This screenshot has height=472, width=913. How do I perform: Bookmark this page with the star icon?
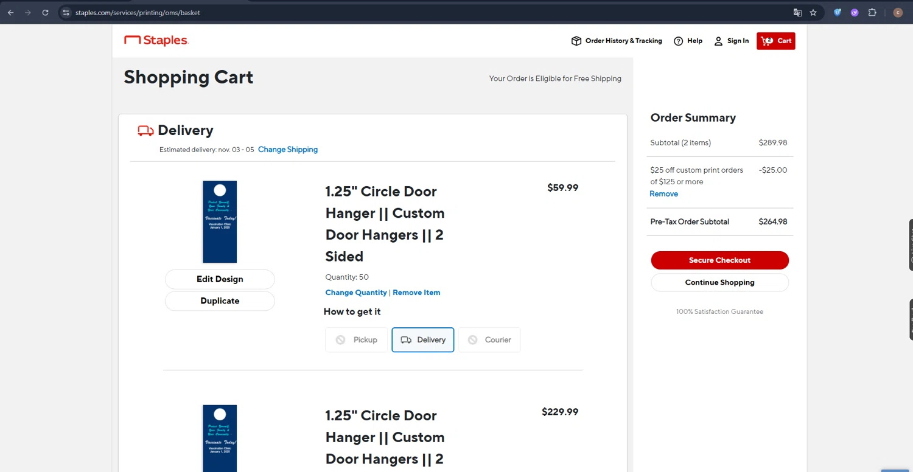coord(813,12)
